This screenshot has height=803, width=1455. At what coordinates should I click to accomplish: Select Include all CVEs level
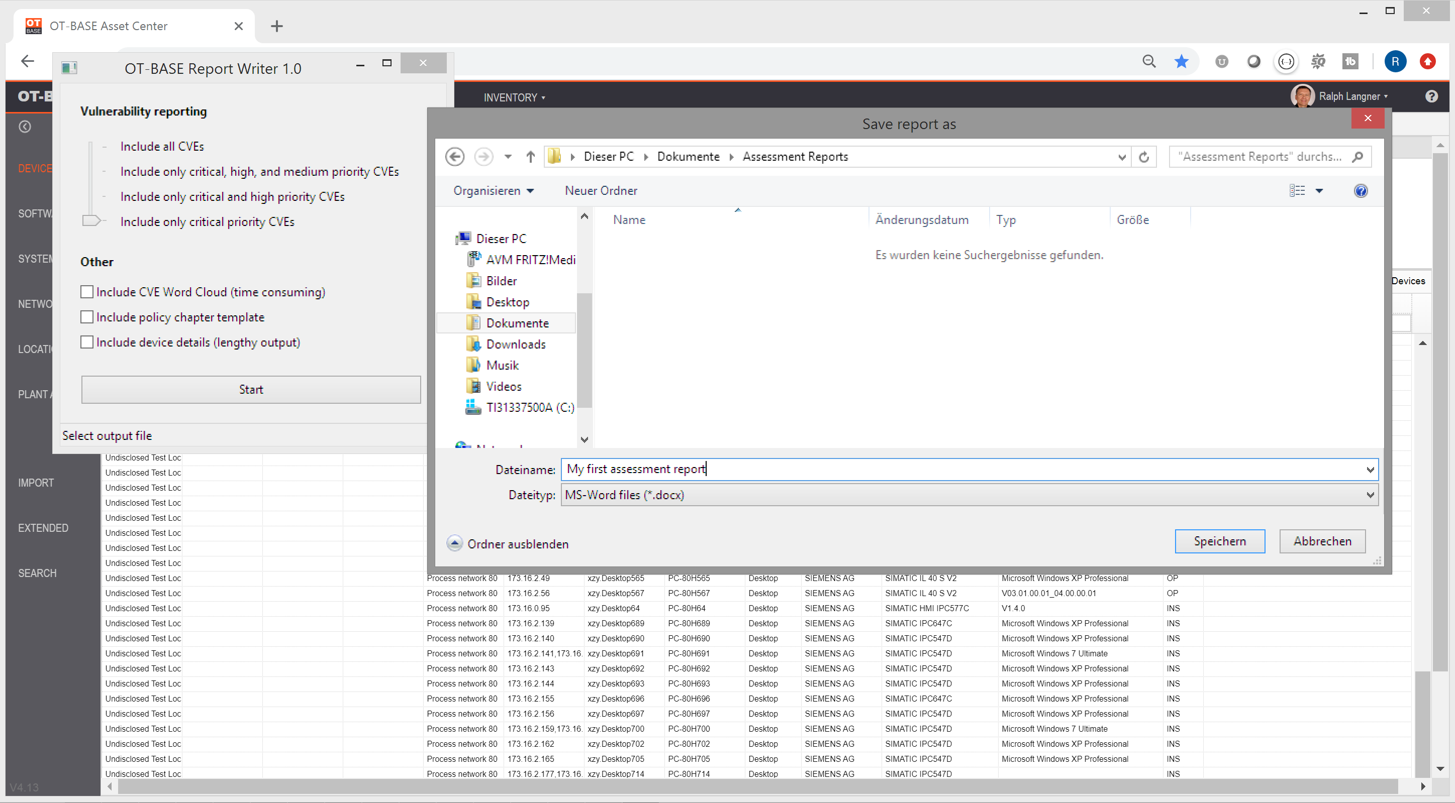point(162,146)
